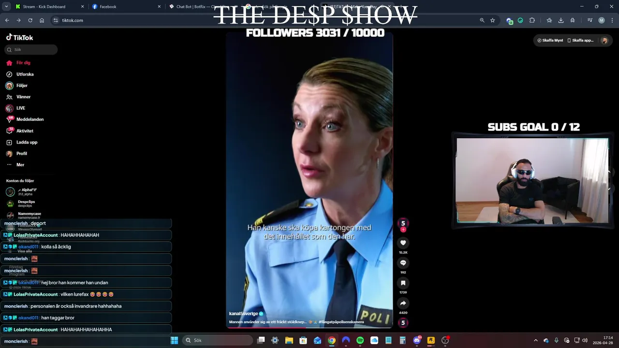Screen dimensions: 619x348
Task: Open the sound disc below the share count
Action: coord(403,323)
